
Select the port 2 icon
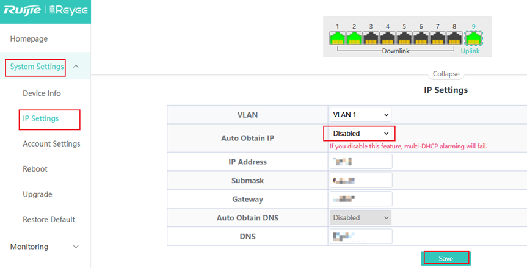[354, 39]
